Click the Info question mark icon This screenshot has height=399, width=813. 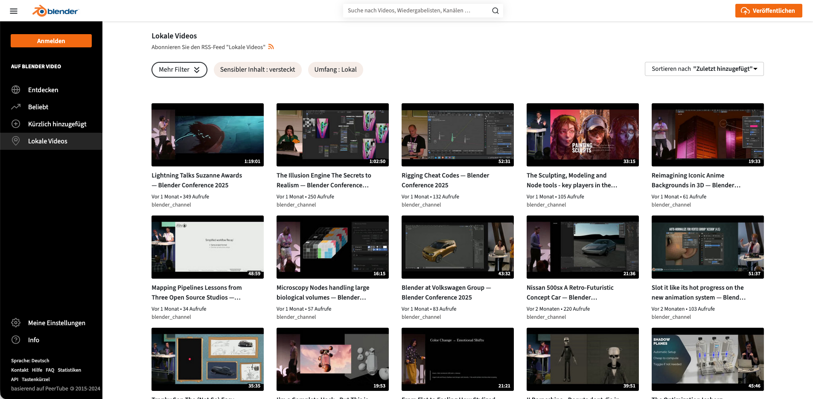point(16,340)
